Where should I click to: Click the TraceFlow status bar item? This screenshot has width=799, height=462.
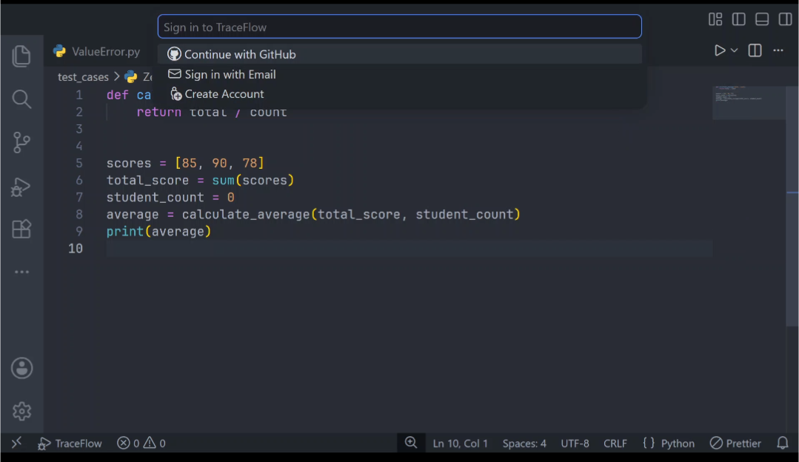click(x=70, y=443)
